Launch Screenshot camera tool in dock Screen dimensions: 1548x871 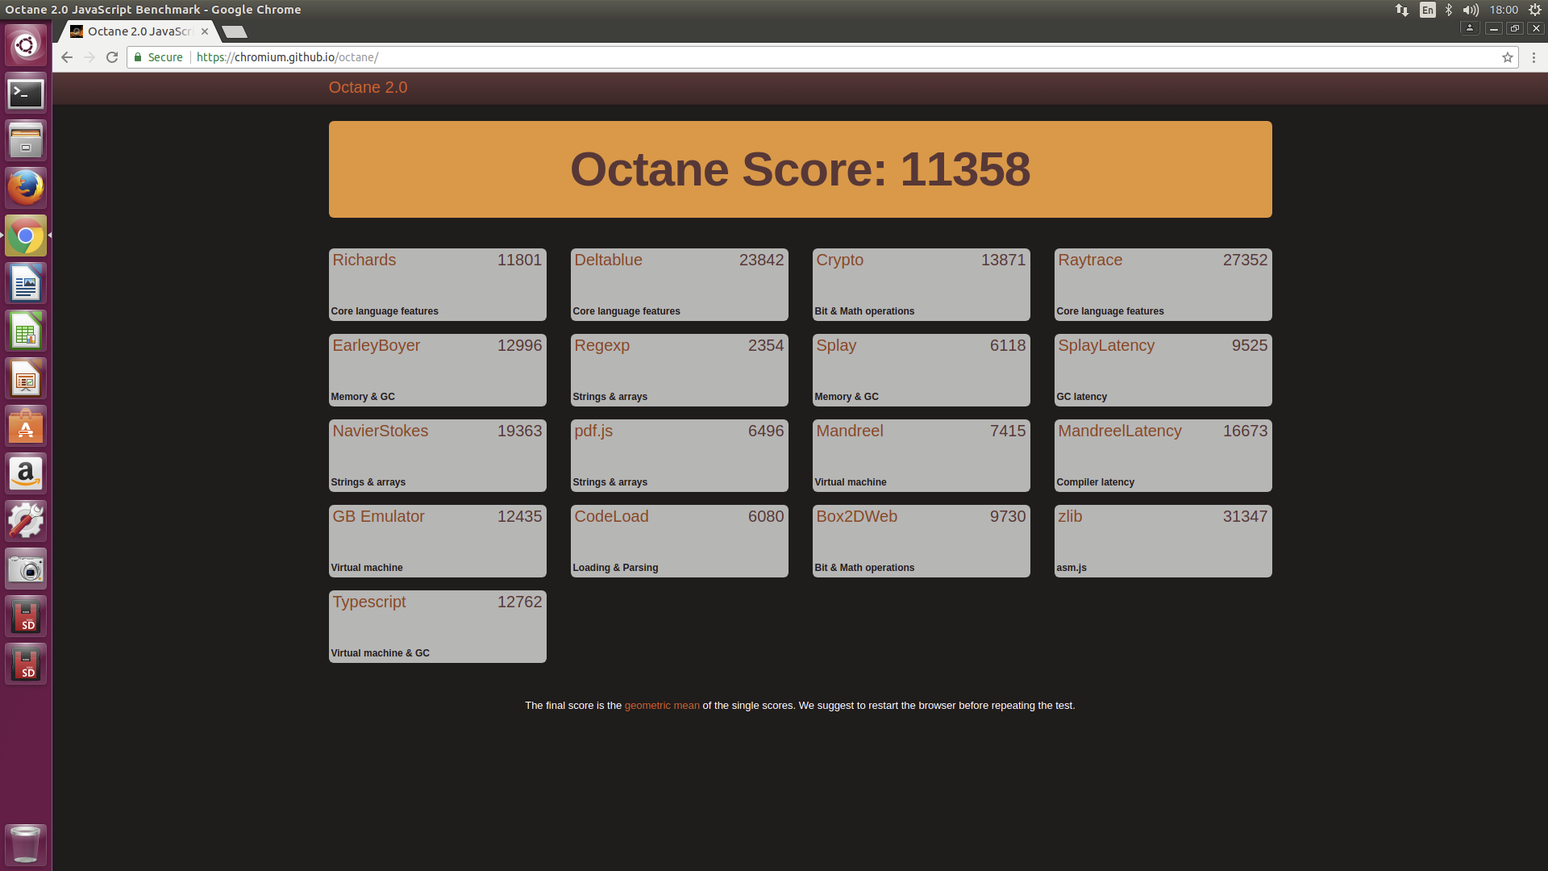pos(26,569)
